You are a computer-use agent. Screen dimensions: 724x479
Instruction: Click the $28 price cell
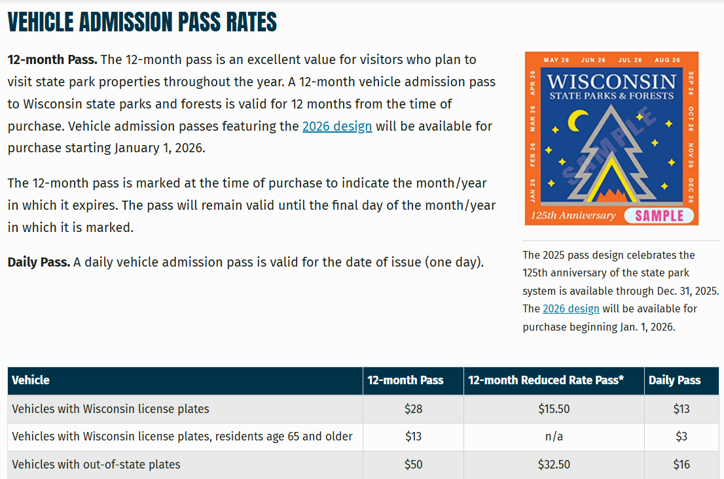(x=413, y=409)
